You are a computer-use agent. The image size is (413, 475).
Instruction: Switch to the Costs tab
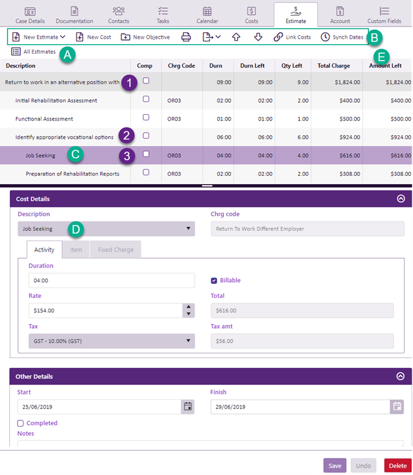point(251,15)
